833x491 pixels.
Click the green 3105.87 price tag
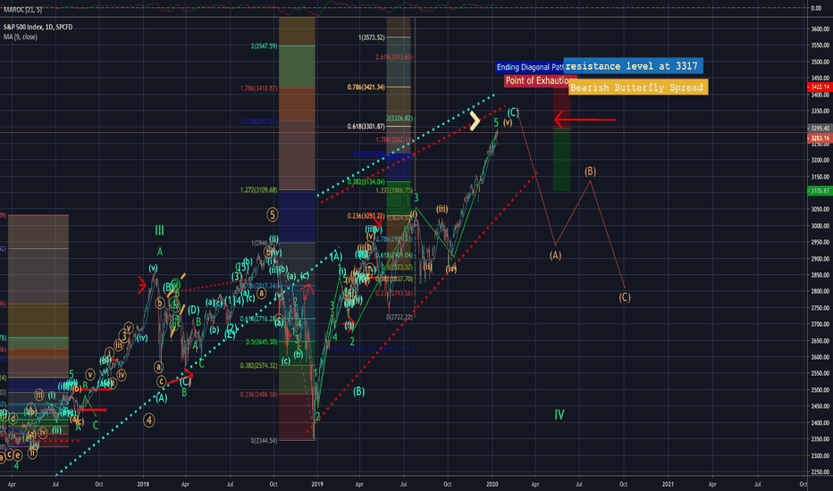tap(820, 190)
